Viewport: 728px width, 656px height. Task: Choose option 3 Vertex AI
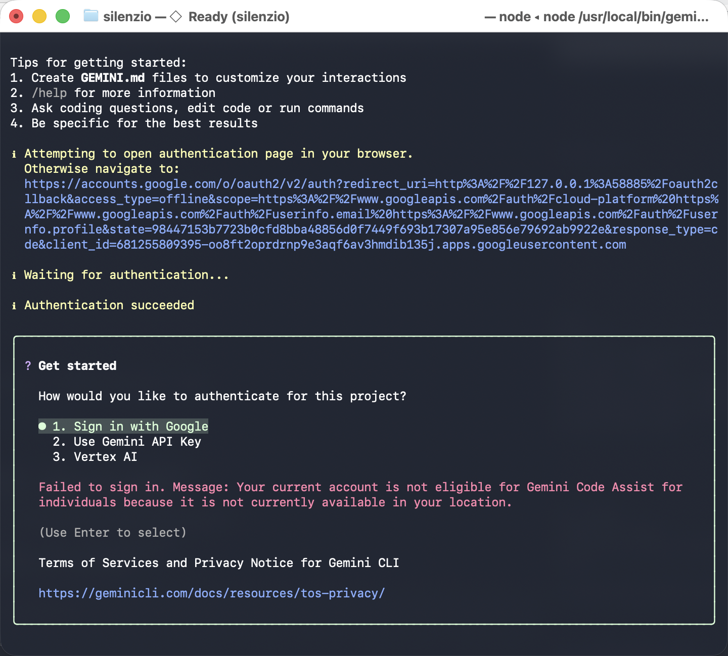[95, 457]
